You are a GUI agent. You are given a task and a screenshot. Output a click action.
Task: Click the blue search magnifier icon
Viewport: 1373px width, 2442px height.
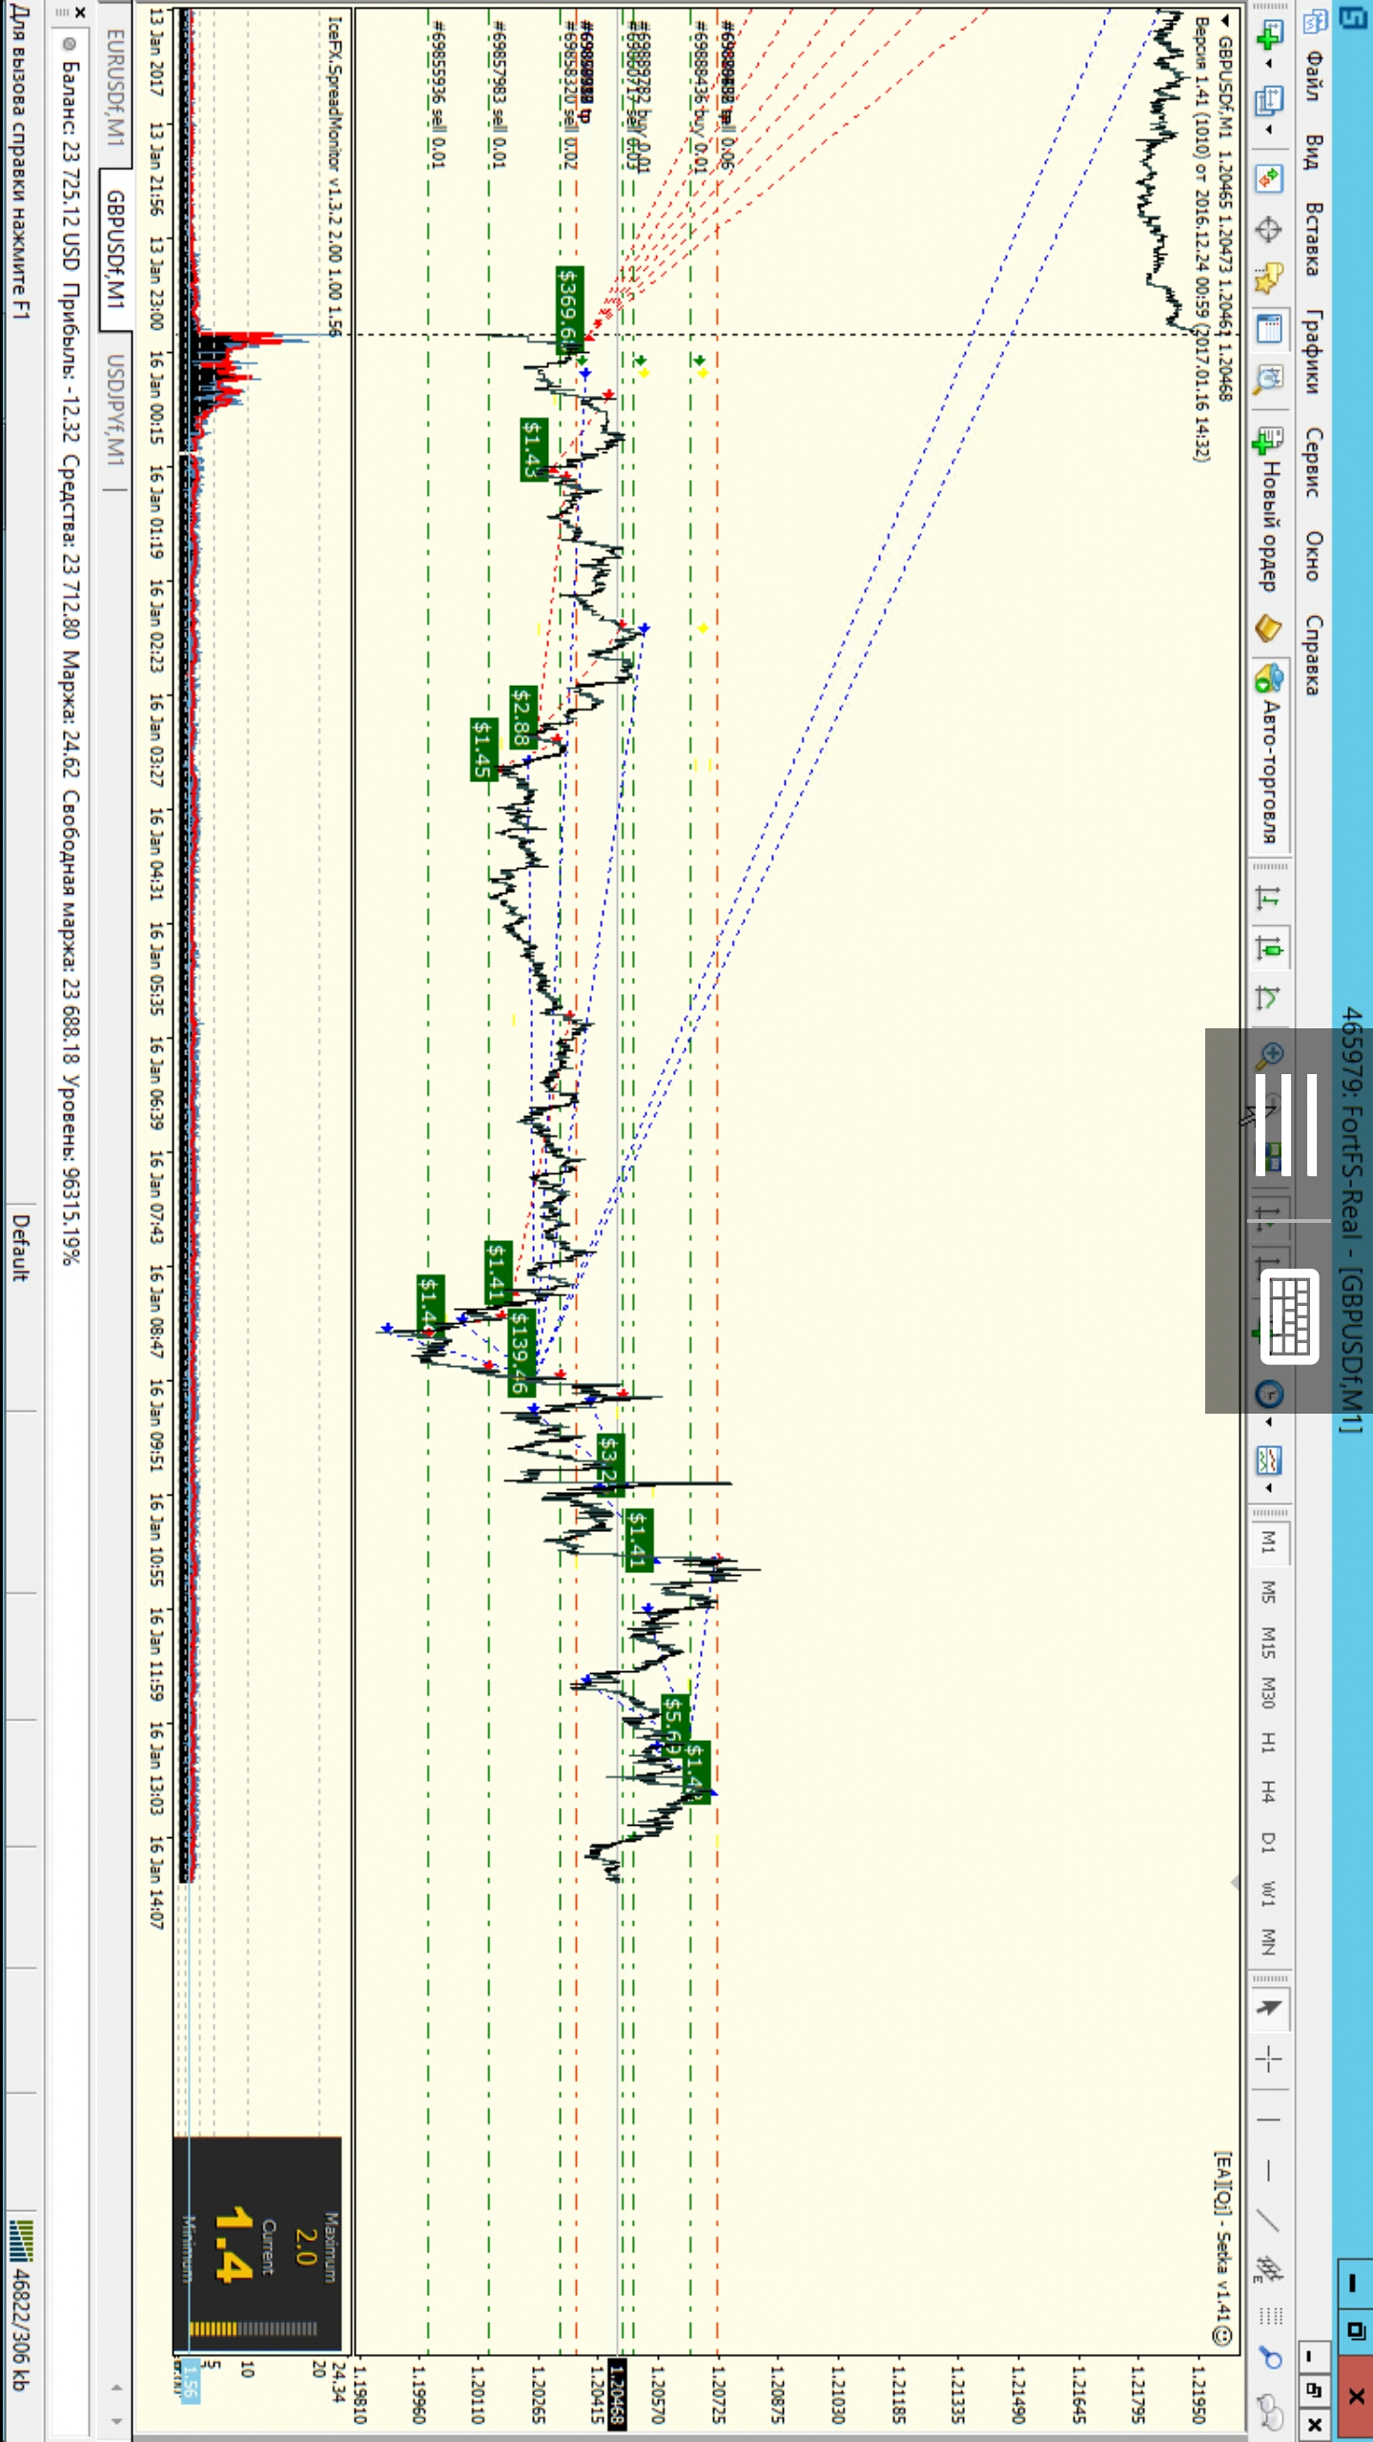click(1269, 2357)
